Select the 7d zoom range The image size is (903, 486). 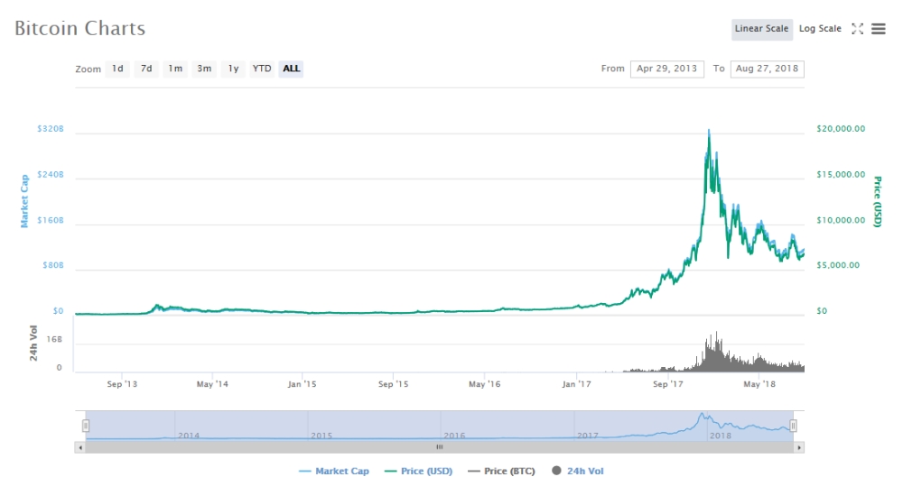146,69
